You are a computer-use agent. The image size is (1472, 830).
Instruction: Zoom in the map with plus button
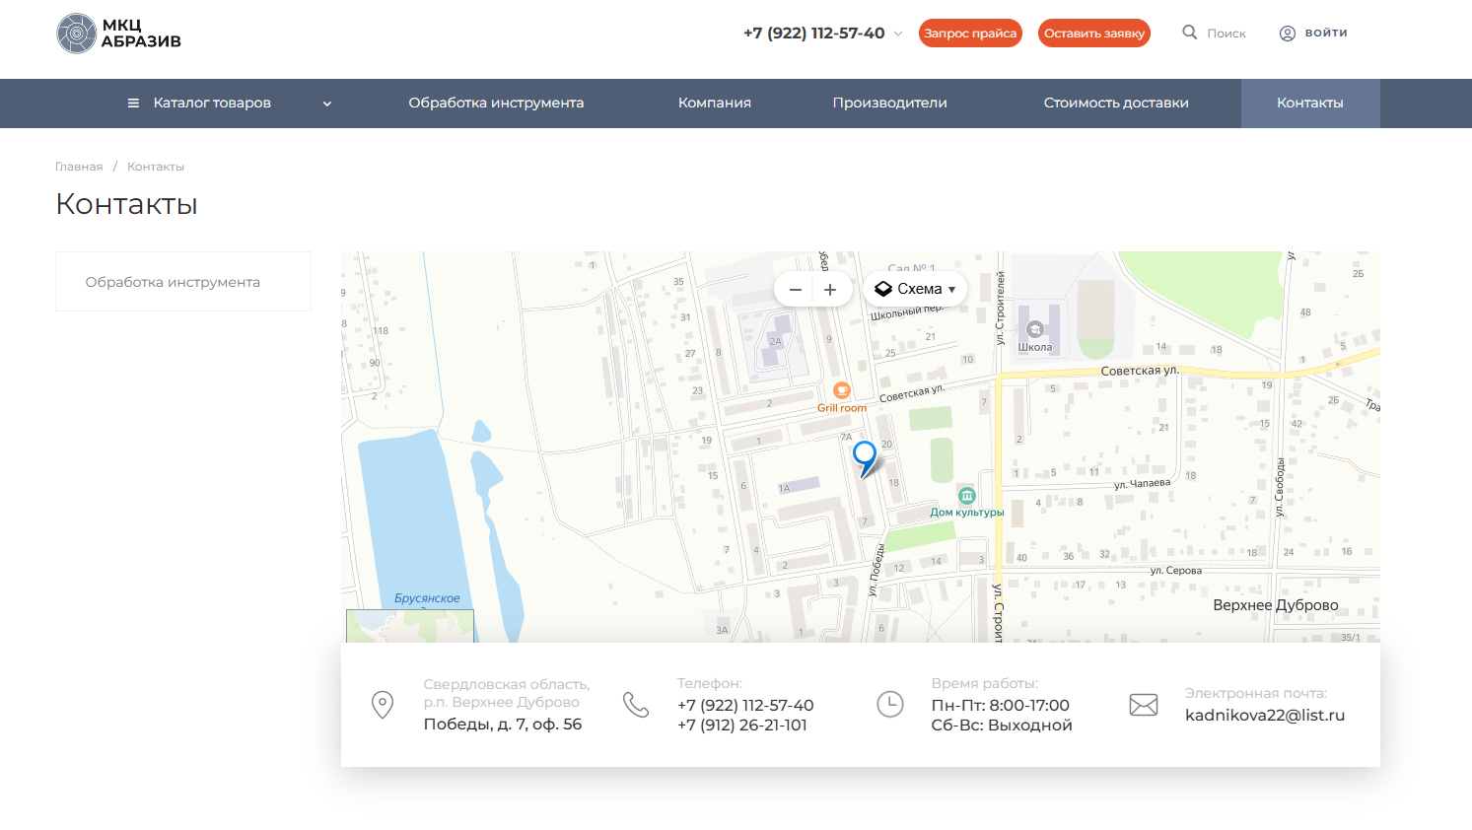pyautogui.click(x=830, y=290)
